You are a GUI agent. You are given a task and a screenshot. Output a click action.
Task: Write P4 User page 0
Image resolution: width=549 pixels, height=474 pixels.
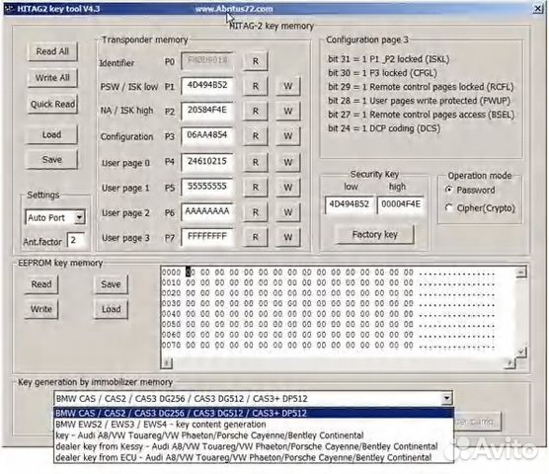287,162
